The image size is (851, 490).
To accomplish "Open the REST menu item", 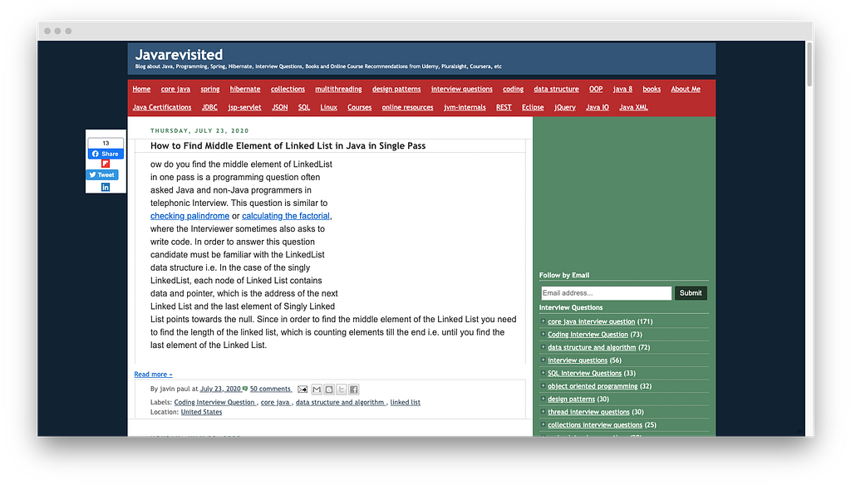I will point(504,107).
